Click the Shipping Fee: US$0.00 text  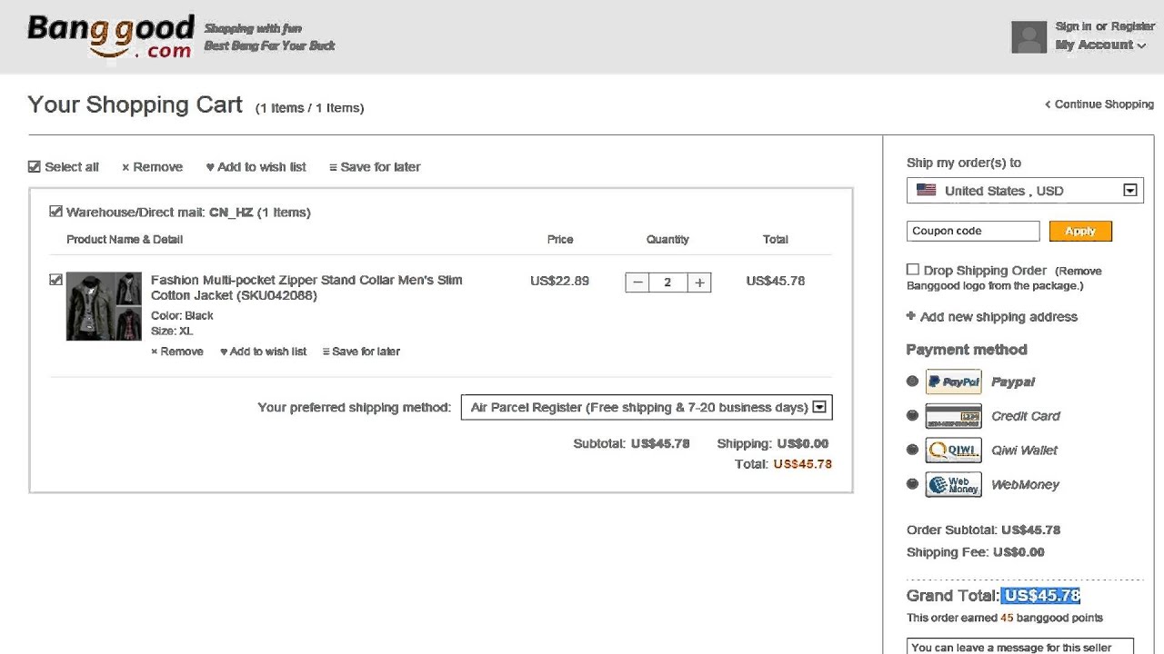pyautogui.click(x=976, y=552)
